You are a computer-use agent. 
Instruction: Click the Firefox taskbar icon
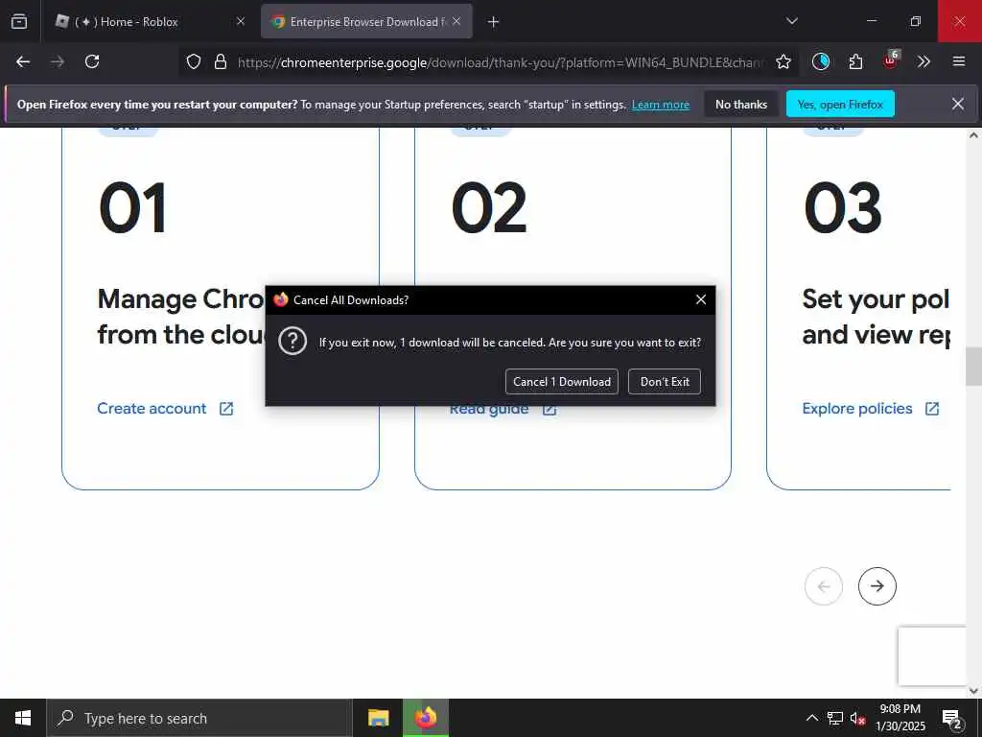(426, 718)
